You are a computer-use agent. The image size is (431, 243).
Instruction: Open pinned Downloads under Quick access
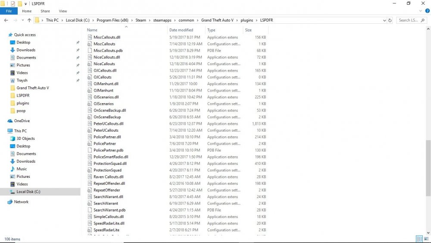[26, 50]
